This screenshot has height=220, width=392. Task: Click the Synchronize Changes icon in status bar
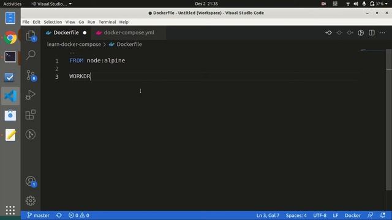(59, 215)
